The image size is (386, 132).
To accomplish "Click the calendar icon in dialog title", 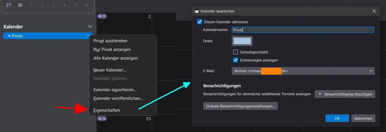I will (197, 11).
